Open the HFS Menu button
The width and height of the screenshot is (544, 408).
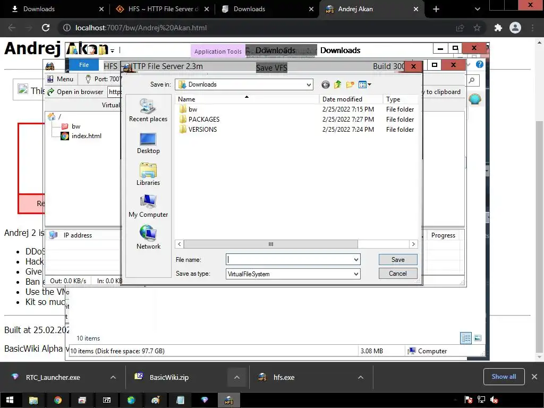[61, 79]
